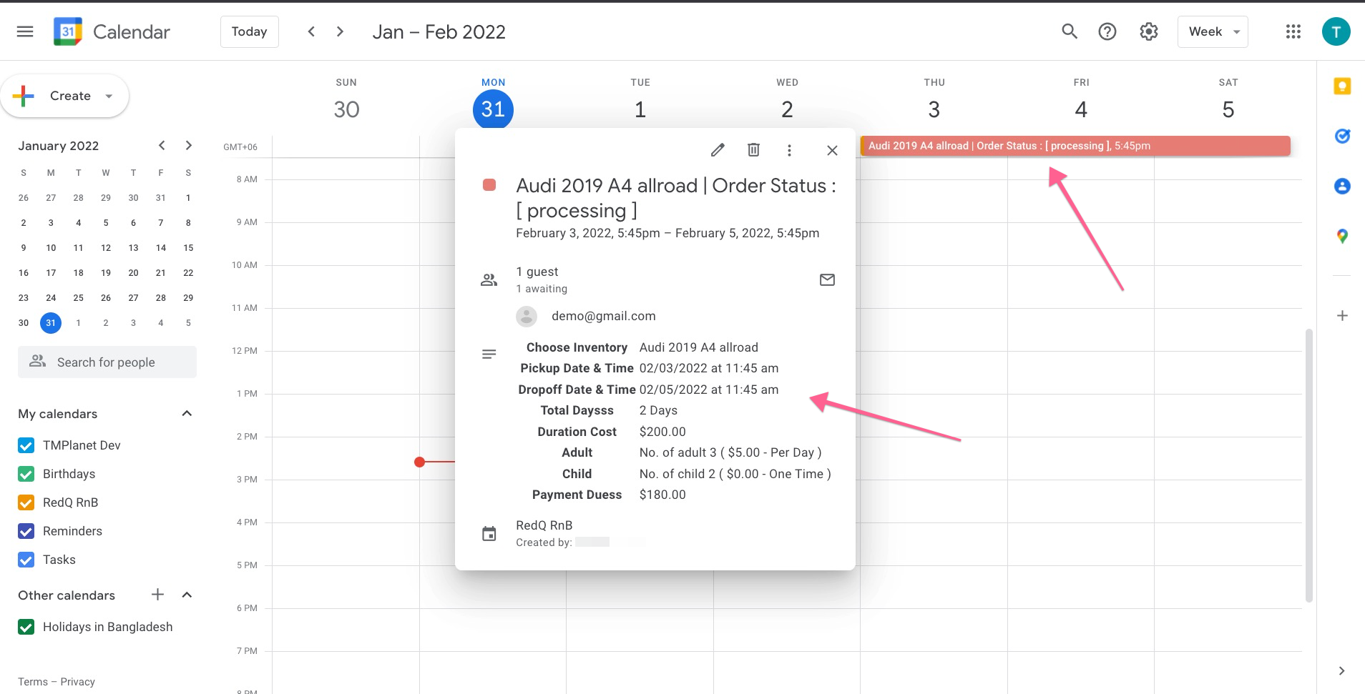Click the event color dot in popup
Image resolution: width=1365 pixels, height=694 pixels.
(x=489, y=185)
